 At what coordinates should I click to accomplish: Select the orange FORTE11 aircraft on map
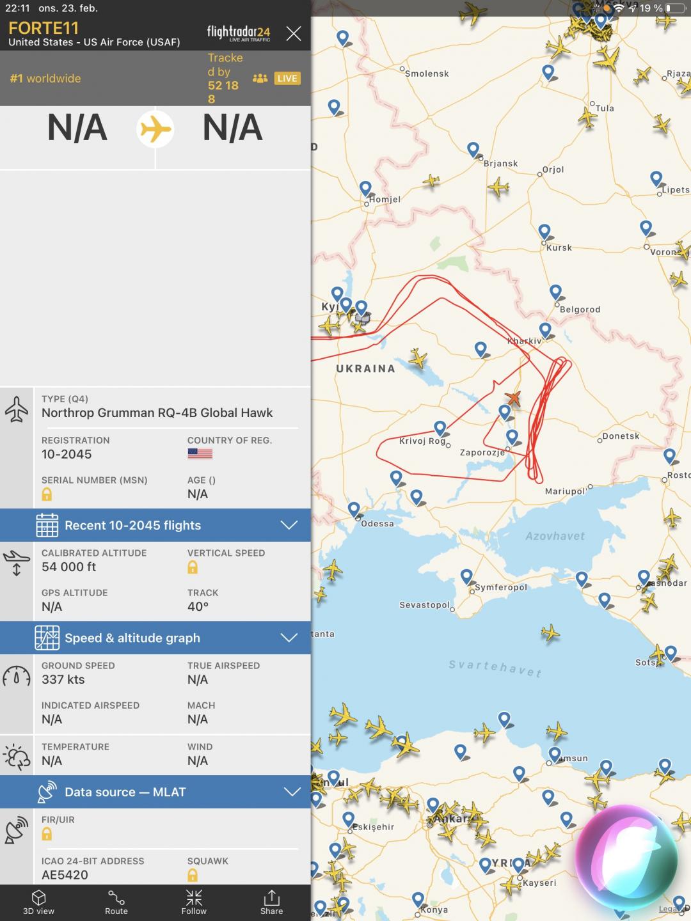(x=513, y=398)
